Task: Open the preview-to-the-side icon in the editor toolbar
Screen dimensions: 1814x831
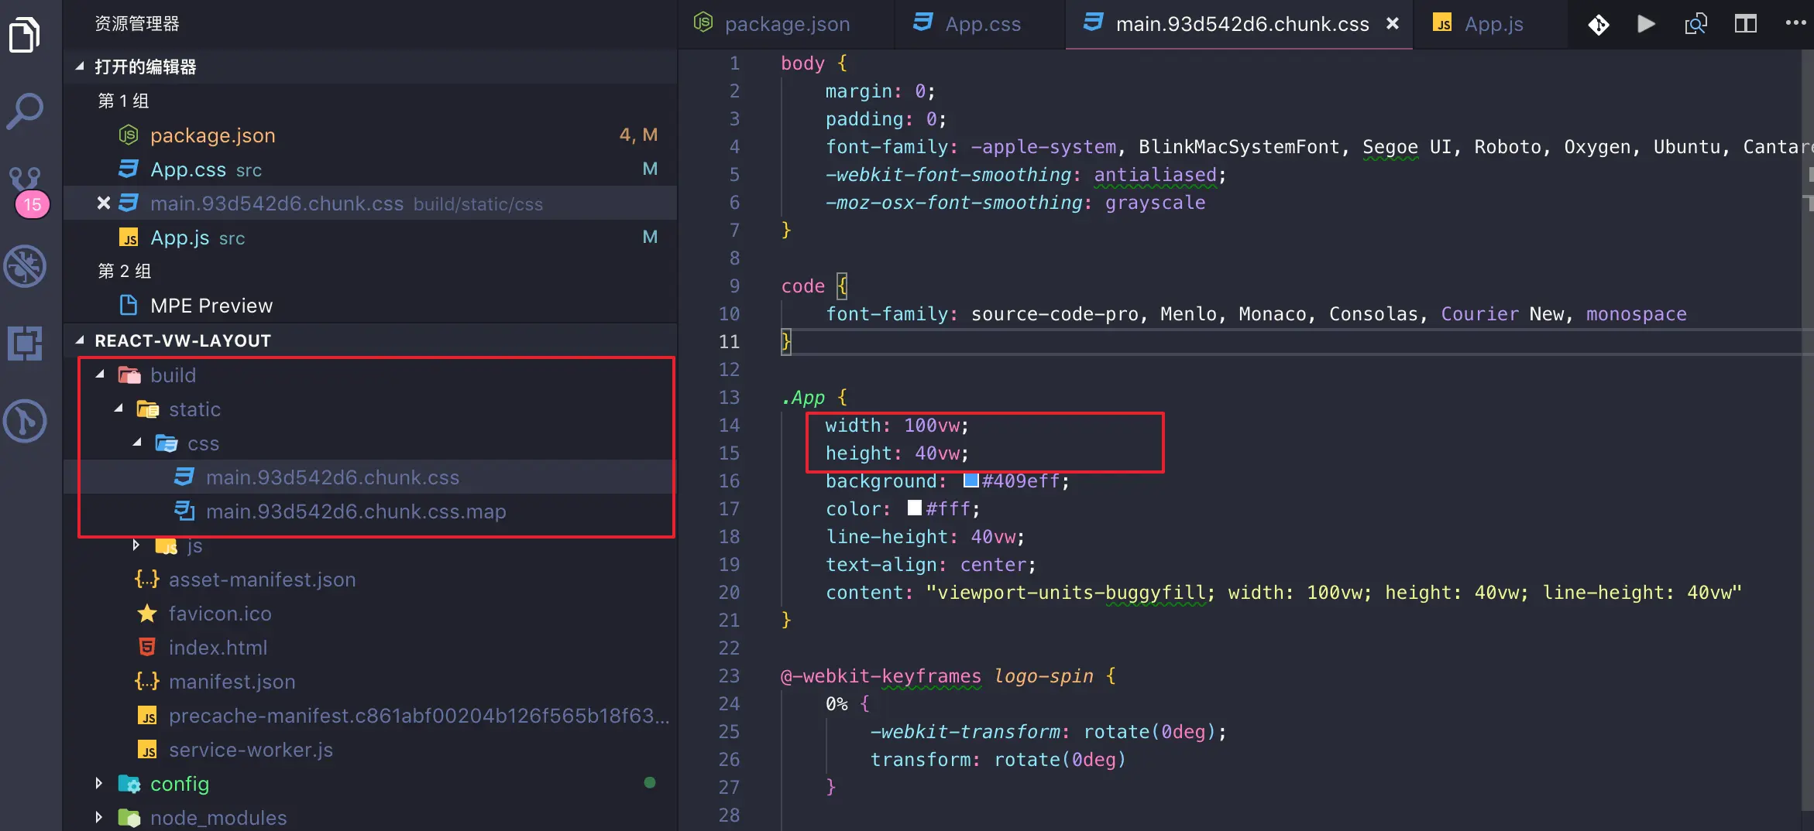Action: 1696,24
